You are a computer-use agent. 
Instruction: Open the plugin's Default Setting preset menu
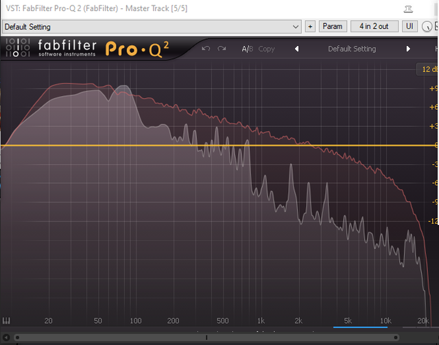click(x=352, y=49)
